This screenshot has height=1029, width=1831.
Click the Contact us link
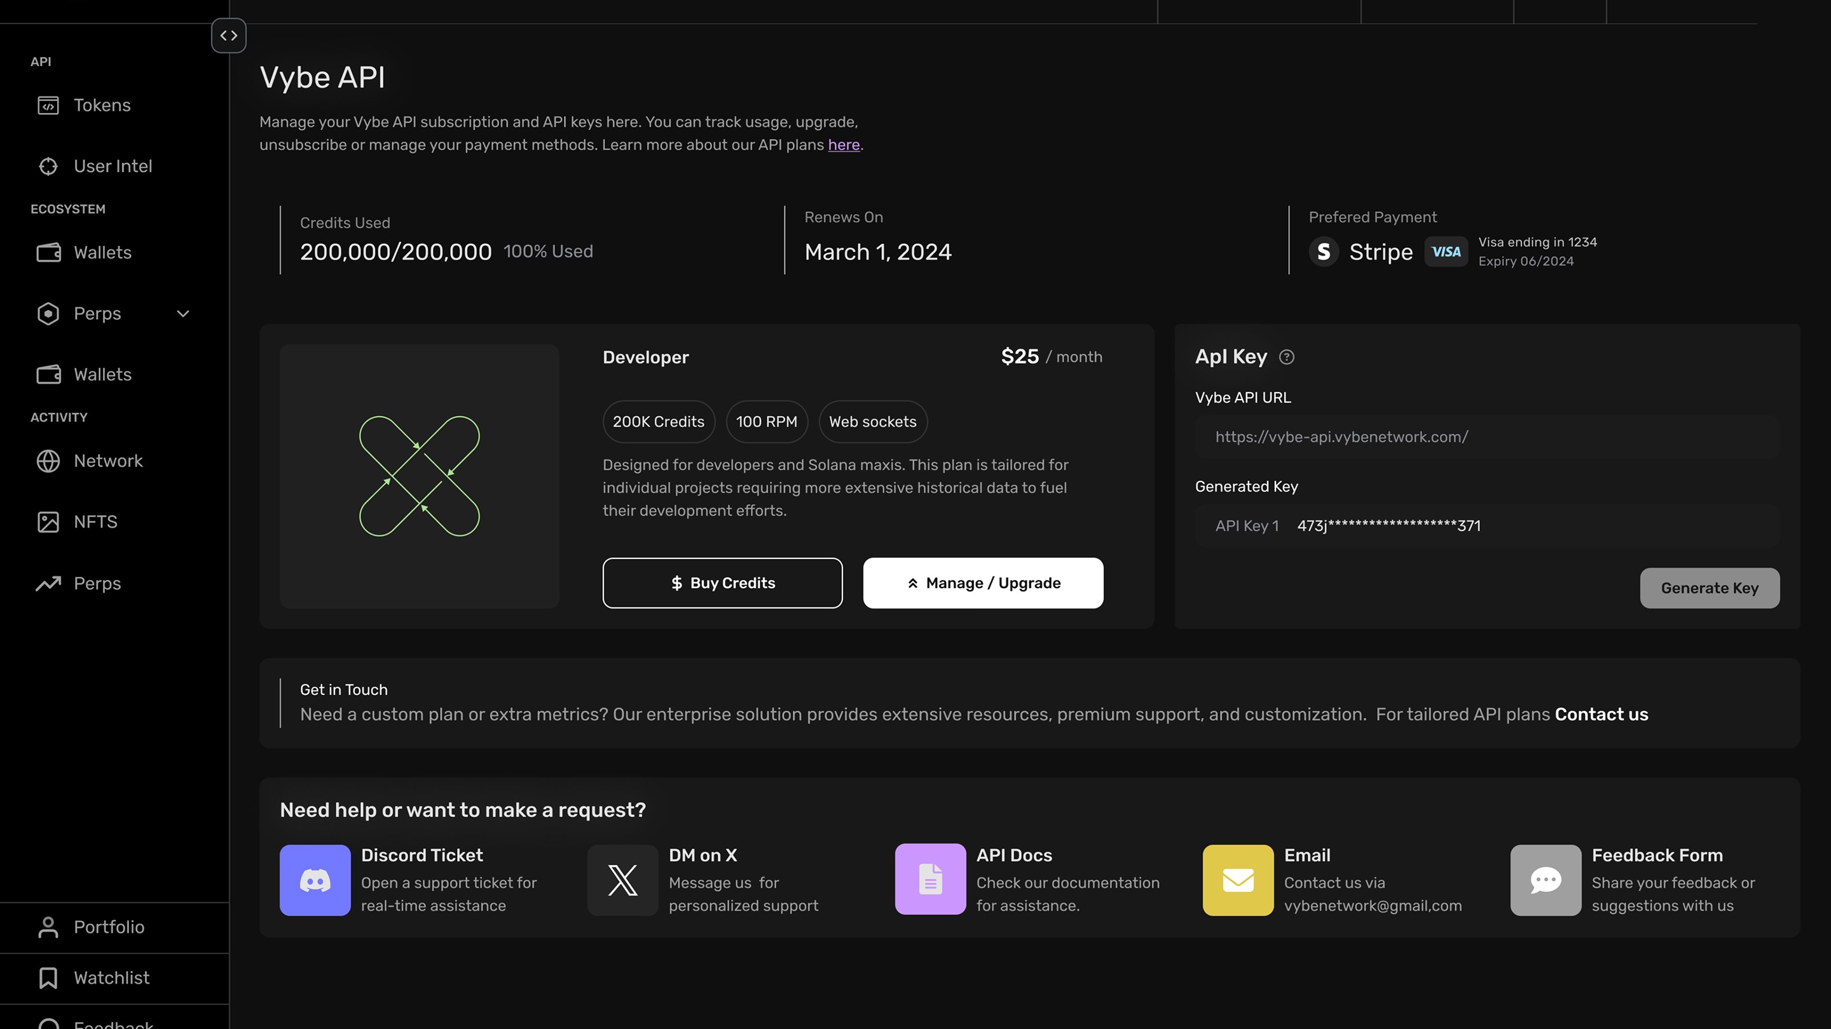coord(1601,715)
